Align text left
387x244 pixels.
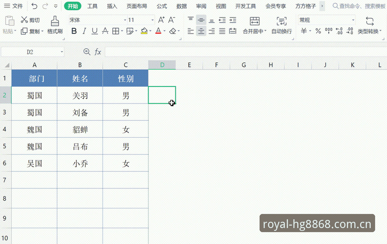click(x=191, y=31)
